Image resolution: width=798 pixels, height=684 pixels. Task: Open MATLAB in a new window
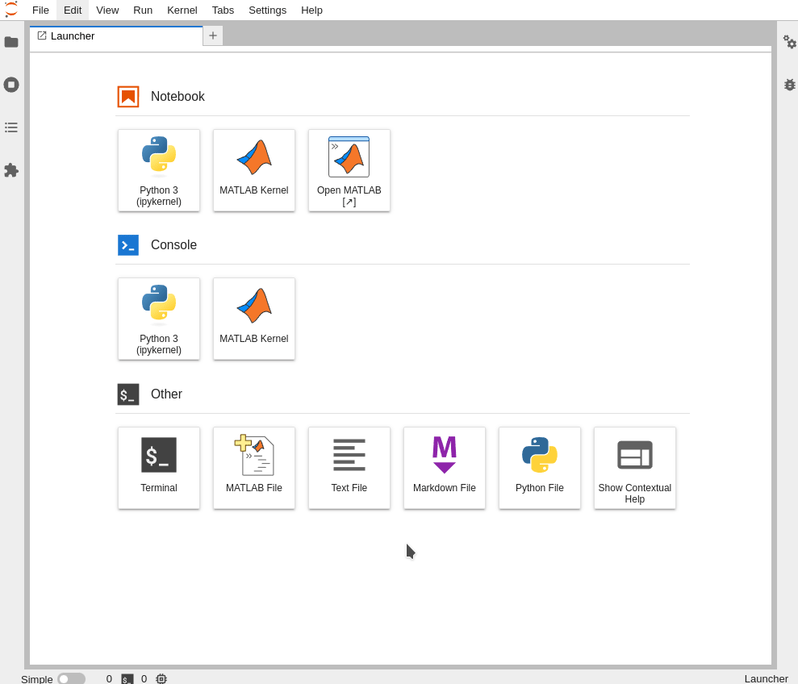349,169
